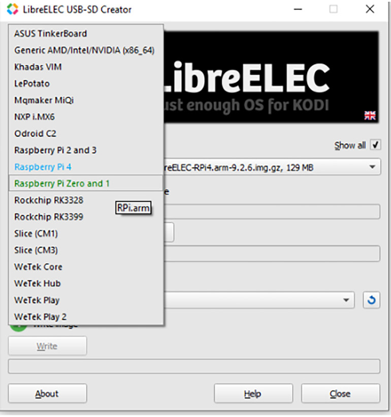Image resolution: width=391 pixels, height=417 pixels.
Task: Expand the image version dropdown arrow
Action: click(372, 167)
